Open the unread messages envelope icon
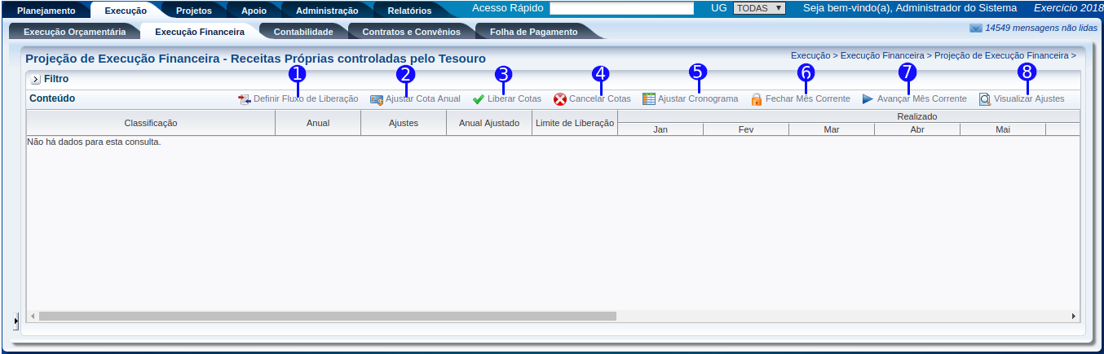 point(975,28)
